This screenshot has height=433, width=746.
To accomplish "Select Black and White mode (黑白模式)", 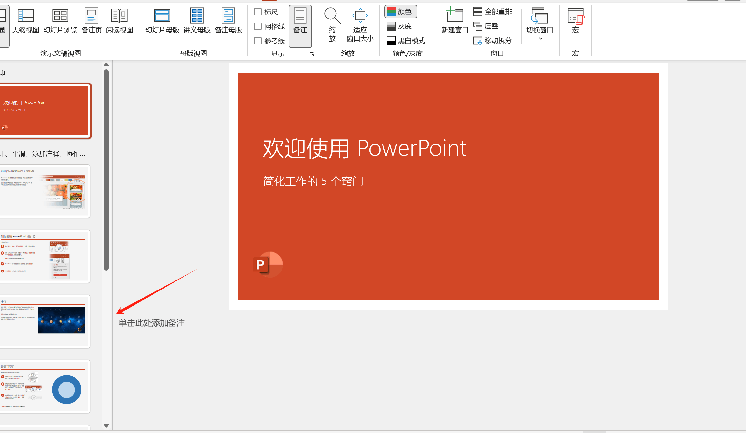I will point(406,41).
